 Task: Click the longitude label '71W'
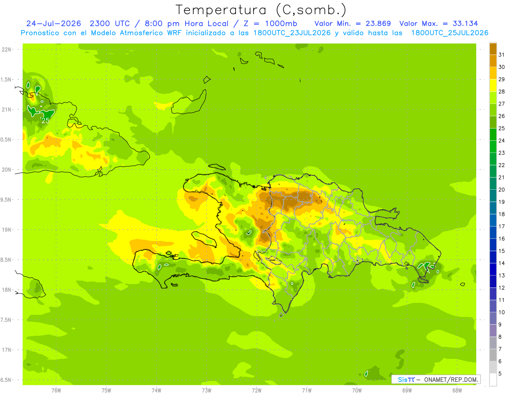(x=307, y=390)
